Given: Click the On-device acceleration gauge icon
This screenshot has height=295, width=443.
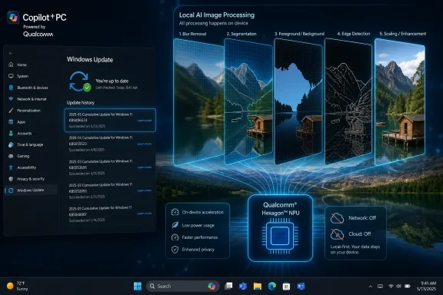Looking at the screenshot, I should [x=175, y=212].
